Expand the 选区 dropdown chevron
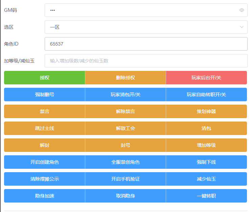Screen dimensions: 250x212 242,27
